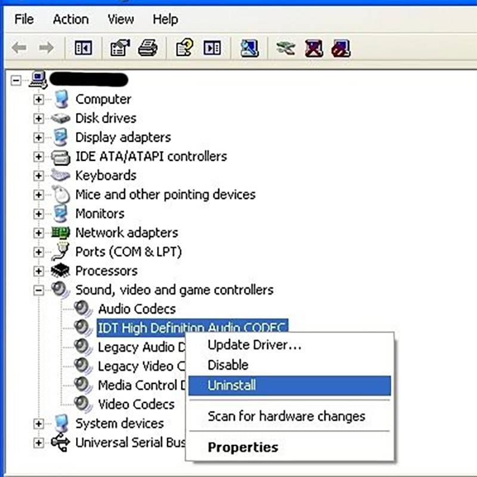Viewport: 477px width, 477px height.
Task: Open the View menu
Action: 120,20
